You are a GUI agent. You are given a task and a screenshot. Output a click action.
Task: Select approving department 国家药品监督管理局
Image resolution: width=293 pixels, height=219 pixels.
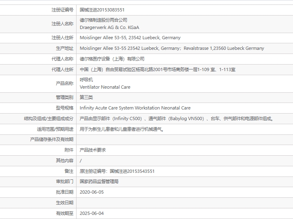coord(99,181)
